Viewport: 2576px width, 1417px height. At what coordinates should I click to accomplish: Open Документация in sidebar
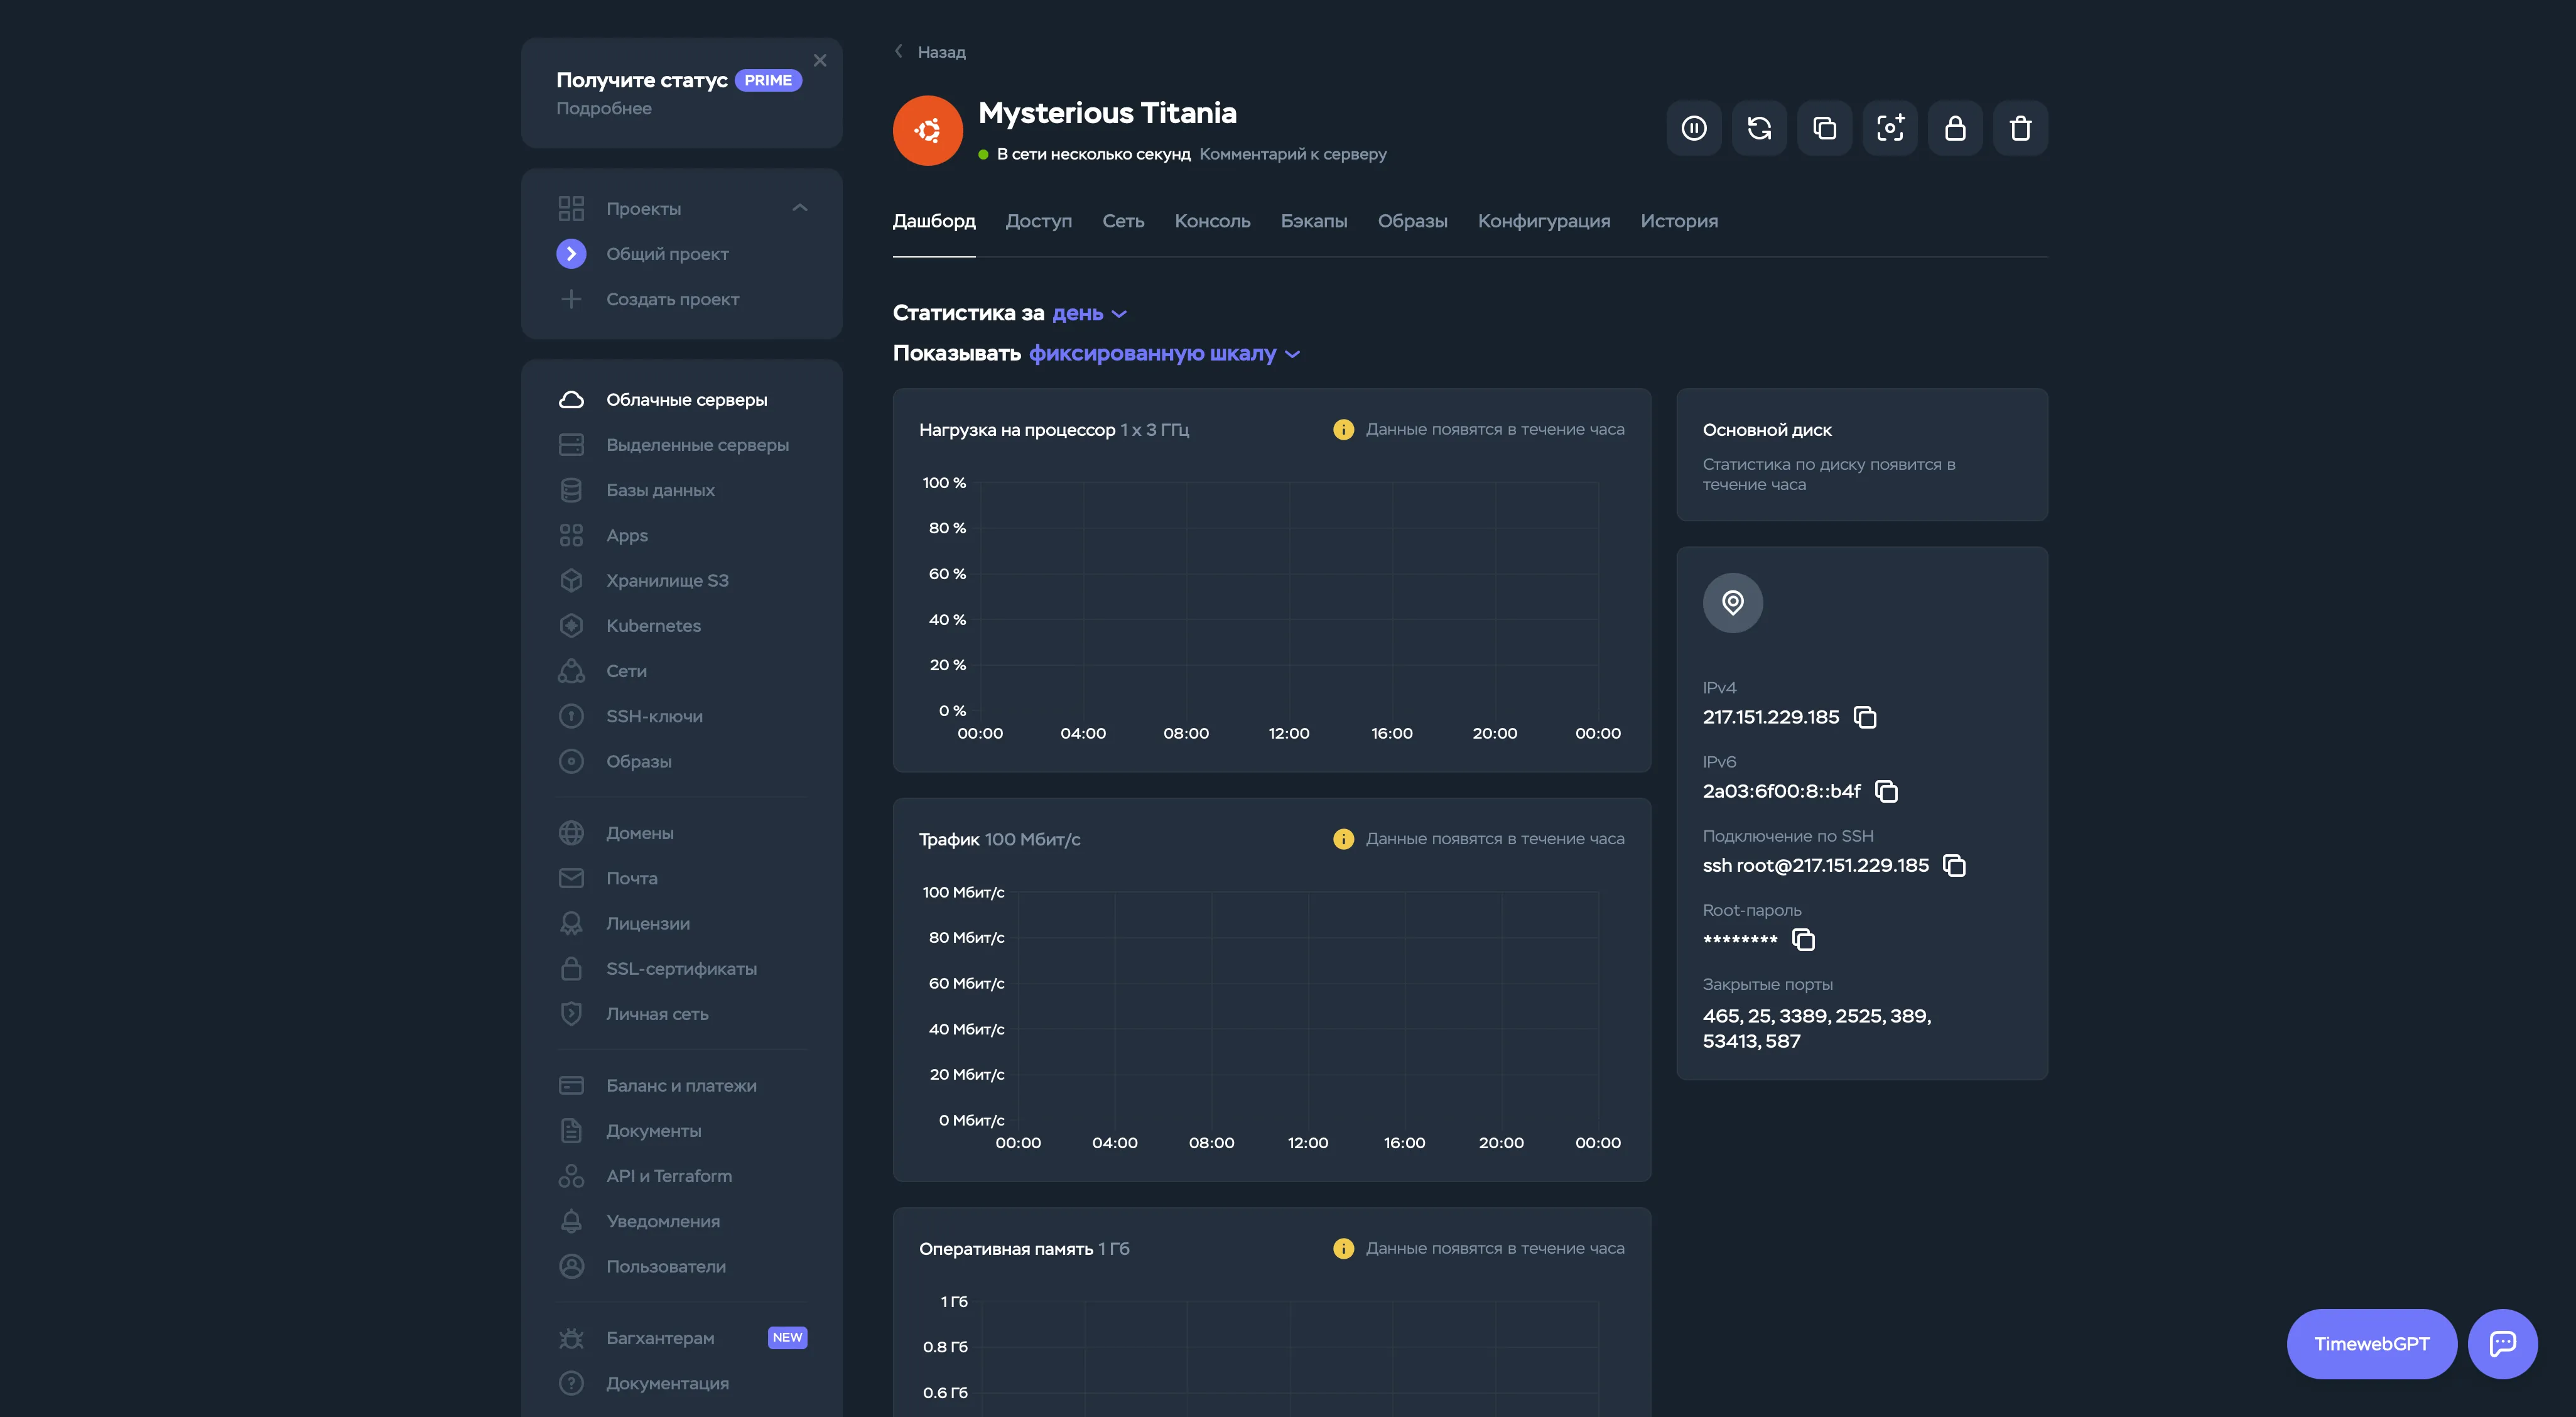(682, 1383)
